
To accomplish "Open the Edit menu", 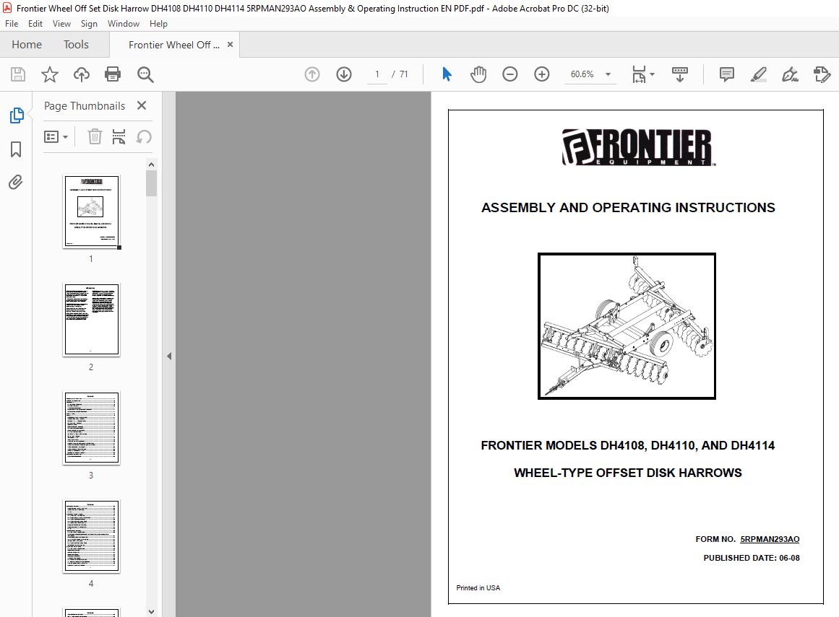I will pyautogui.click(x=35, y=24).
